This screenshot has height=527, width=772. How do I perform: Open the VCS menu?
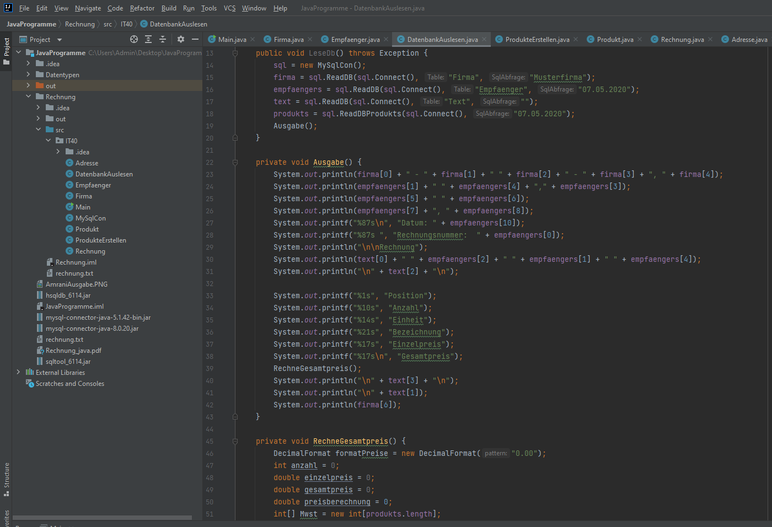pyautogui.click(x=229, y=8)
